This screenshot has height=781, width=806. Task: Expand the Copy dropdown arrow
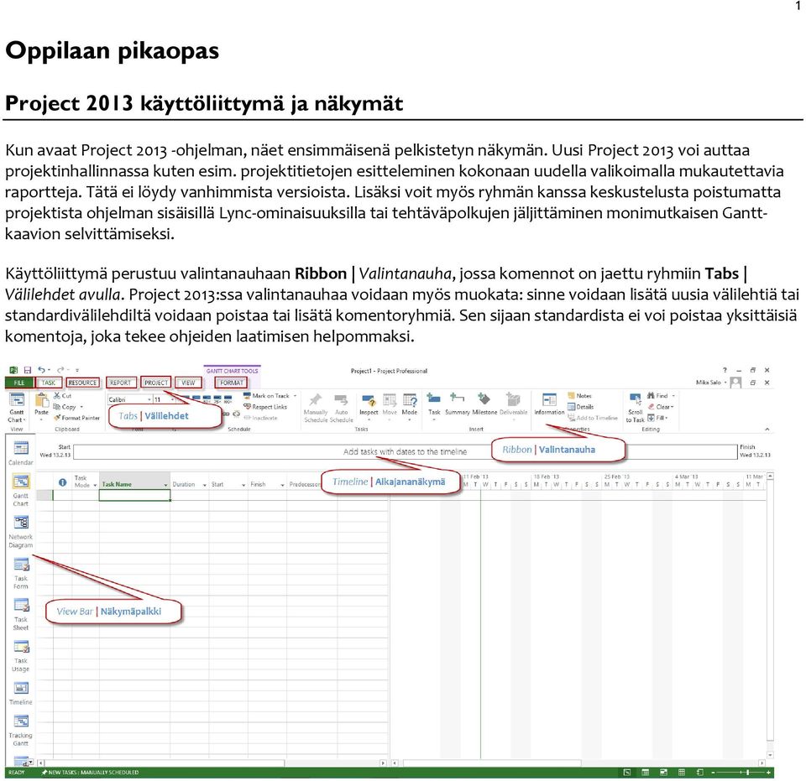tap(81, 407)
